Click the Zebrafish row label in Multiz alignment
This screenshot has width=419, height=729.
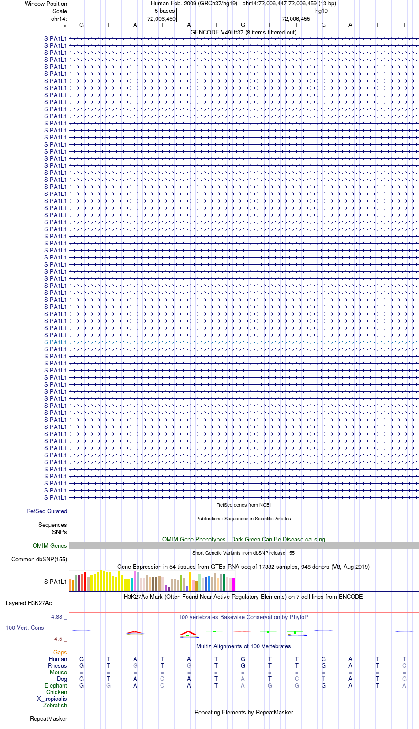55,705
